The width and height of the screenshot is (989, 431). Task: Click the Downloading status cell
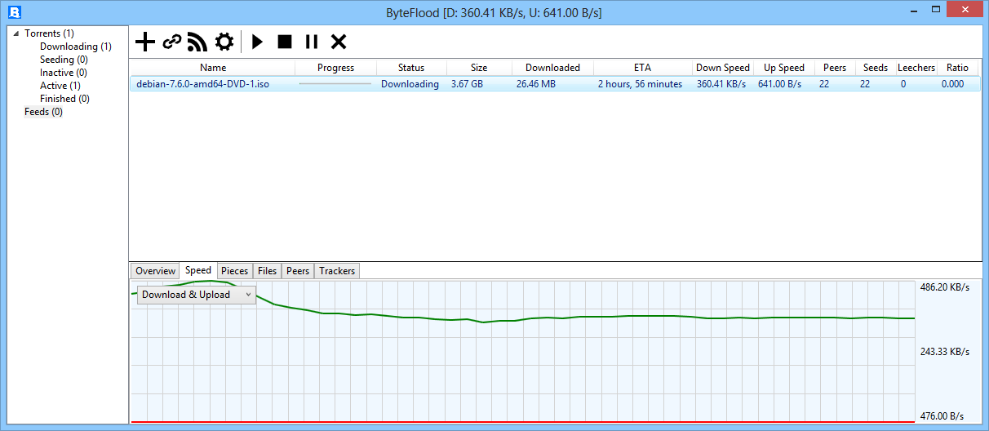point(410,84)
